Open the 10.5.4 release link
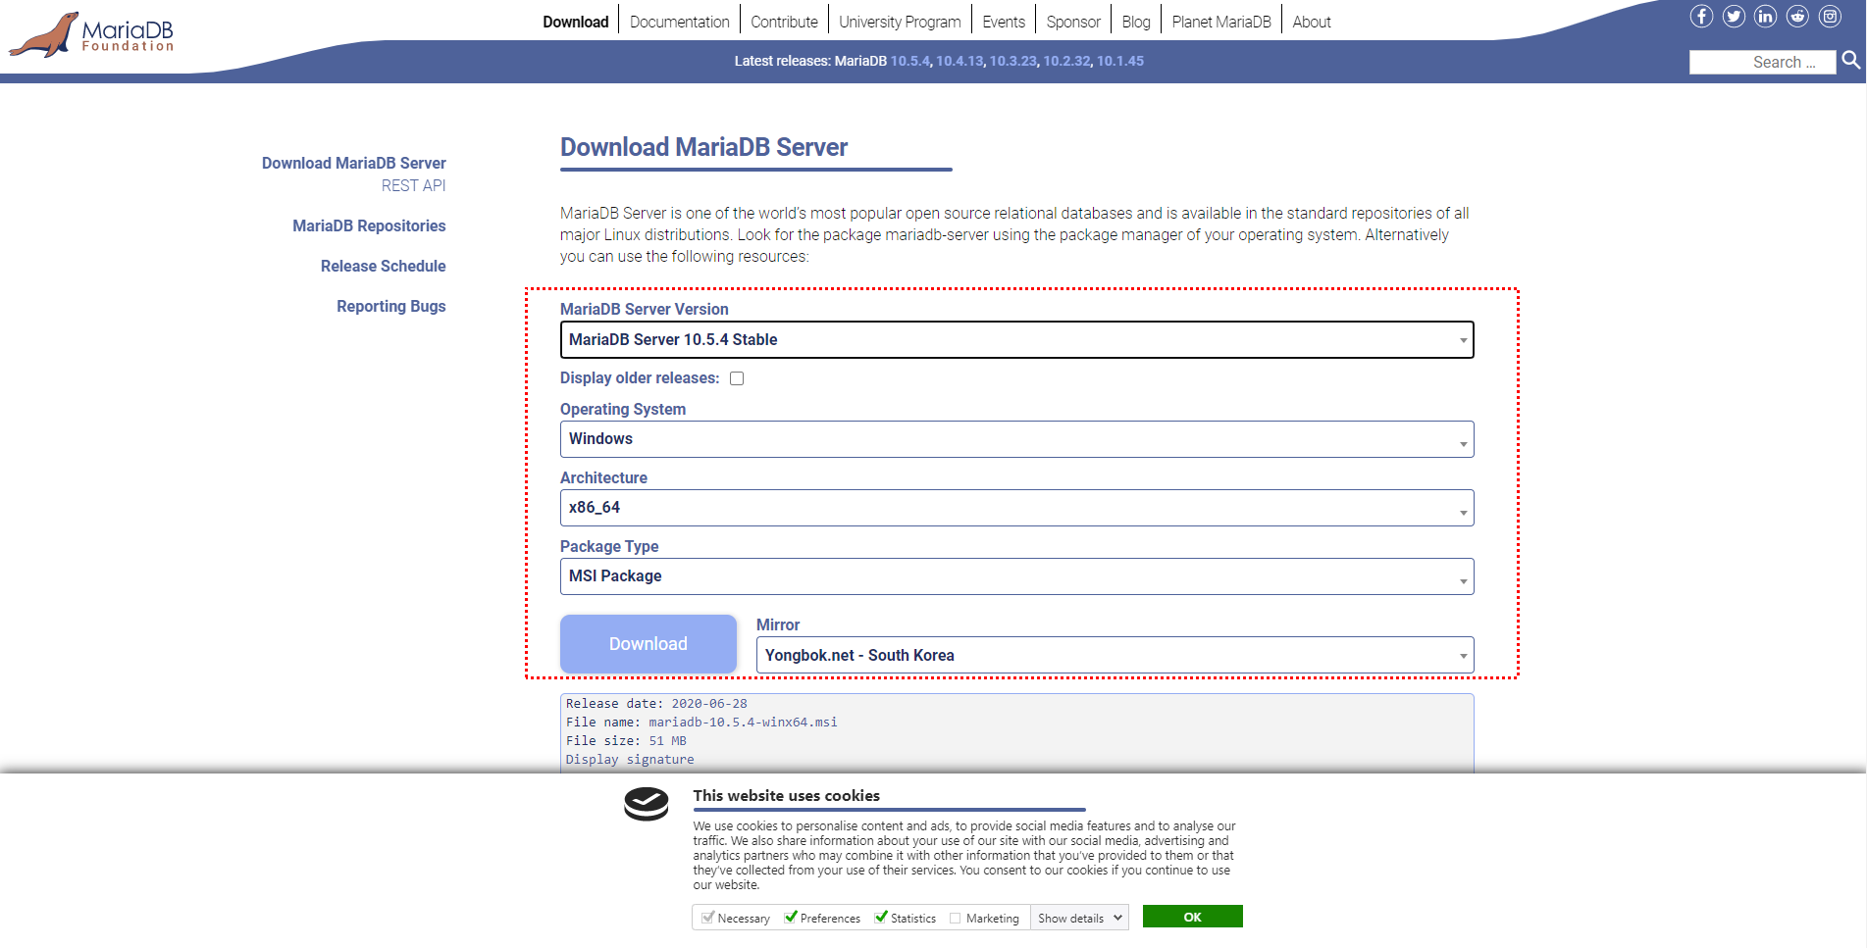The width and height of the screenshot is (1867, 948). (909, 61)
